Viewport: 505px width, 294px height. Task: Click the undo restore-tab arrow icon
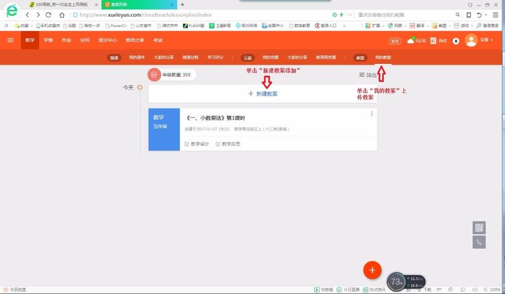pos(479,15)
